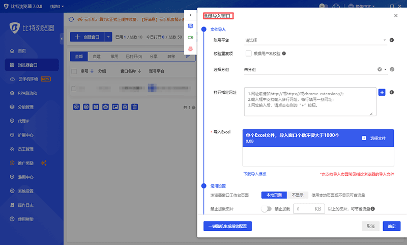The height and width of the screenshot is (245, 407).
Task: Click the 一键随机生成指纹配置 button
Action: (227, 226)
